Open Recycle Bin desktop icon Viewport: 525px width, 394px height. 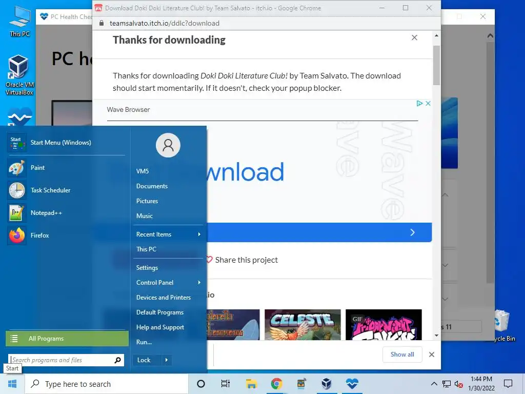click(503, 326)
